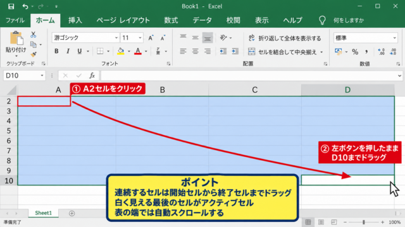
Task: Switch to the 挿入 tab
Action: [75, 20]
